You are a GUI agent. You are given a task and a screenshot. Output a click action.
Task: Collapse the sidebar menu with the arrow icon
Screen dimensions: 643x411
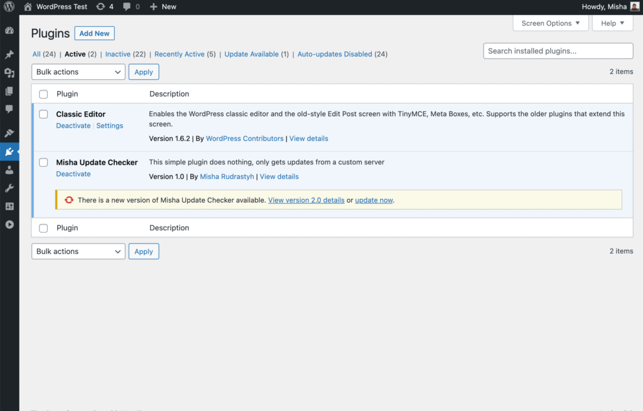pyautogui.click(x=9, y=225)
